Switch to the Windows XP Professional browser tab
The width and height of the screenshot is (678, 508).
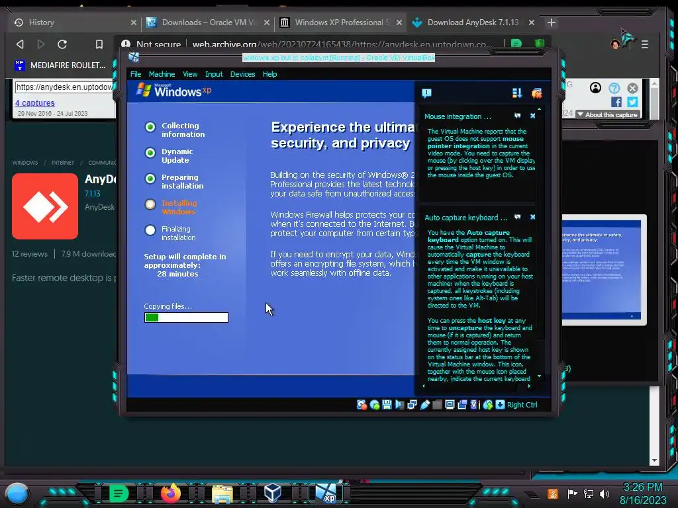[x=341, y=22]
